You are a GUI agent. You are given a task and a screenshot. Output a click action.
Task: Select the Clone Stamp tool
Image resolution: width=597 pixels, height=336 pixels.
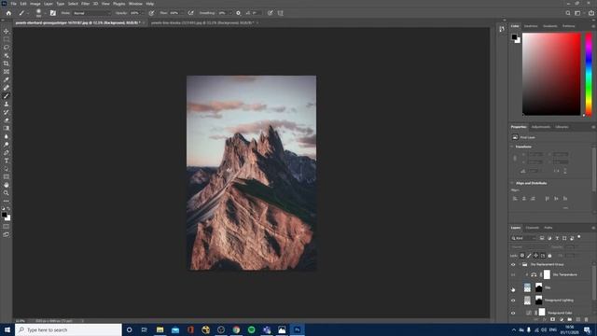[7, 104]
